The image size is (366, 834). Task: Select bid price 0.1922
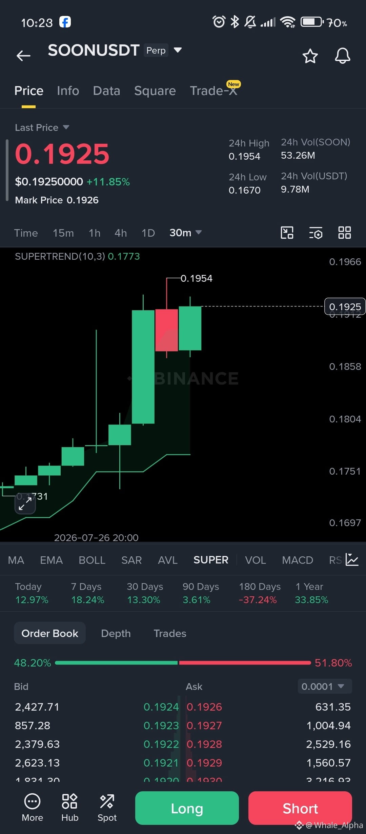(x=161, y=744)
